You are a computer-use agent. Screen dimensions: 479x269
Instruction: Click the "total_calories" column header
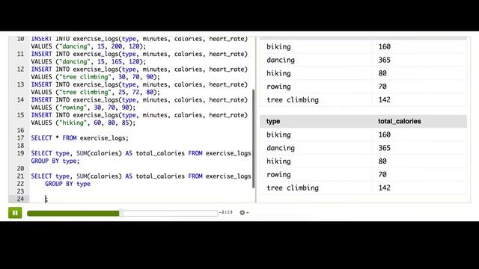pyautogui.click(x=399, y=121)
